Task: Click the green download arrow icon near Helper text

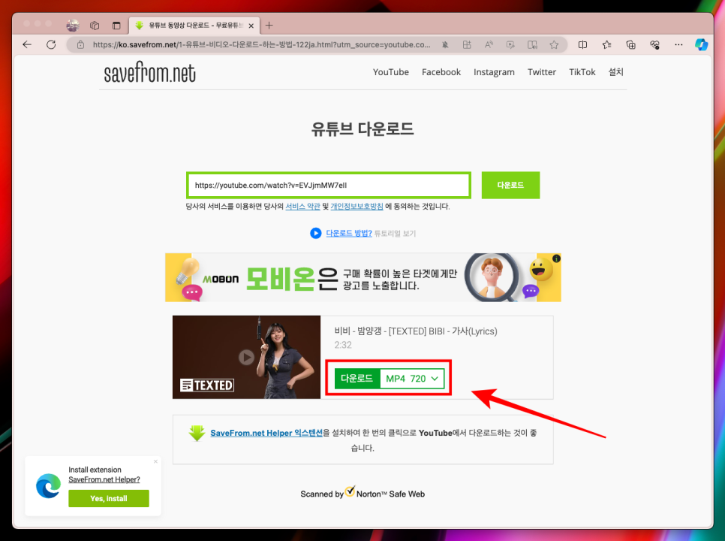Action: pos(197,433)
